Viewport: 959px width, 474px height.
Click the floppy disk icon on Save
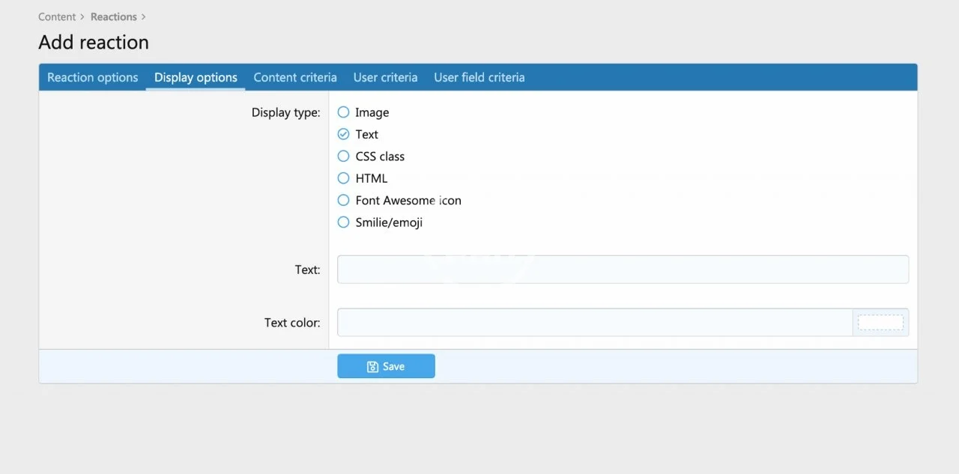pyautogui.click(x=372, y=366)
